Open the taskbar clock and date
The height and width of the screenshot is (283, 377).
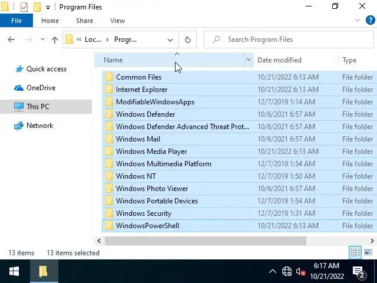click(x=326, y=271)
